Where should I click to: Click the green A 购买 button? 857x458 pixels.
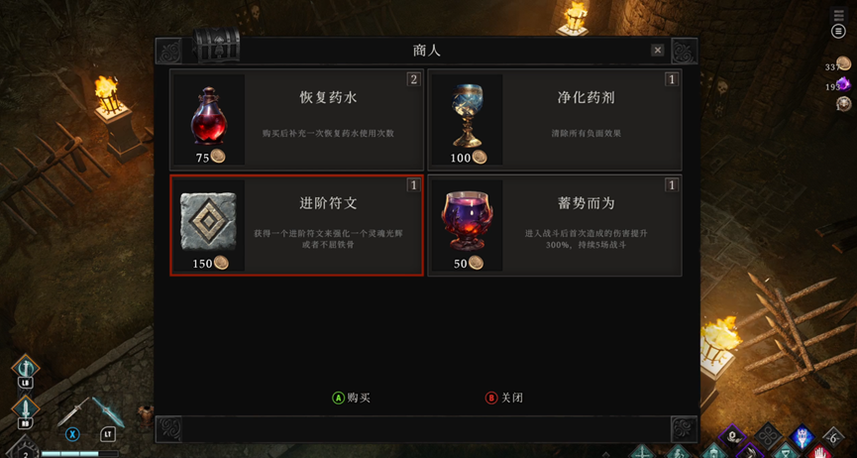(x=351, y=398)
